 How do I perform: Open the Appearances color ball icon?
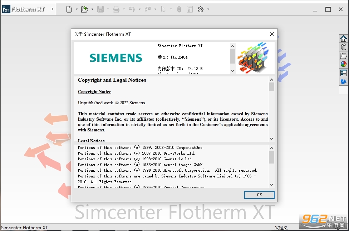click(343, 64)
